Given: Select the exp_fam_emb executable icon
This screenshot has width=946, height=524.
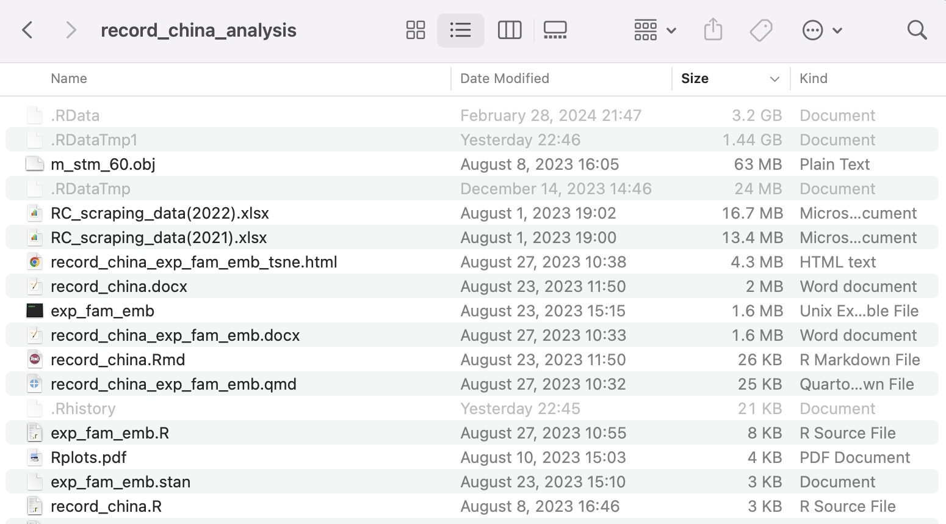Looking at the screenshot, I should (35, 311).
